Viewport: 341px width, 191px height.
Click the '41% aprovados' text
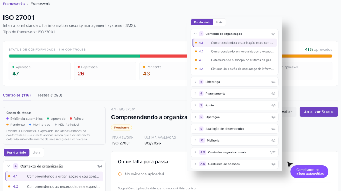pos(318,49)
